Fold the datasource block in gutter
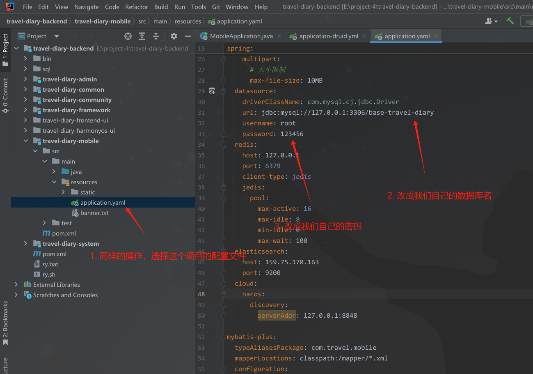Viewport: 533px width, 374px height. coord(224,91)
